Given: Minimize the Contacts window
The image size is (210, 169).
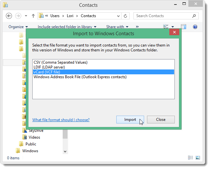Looking at the screenshot, I should [175, 4].
